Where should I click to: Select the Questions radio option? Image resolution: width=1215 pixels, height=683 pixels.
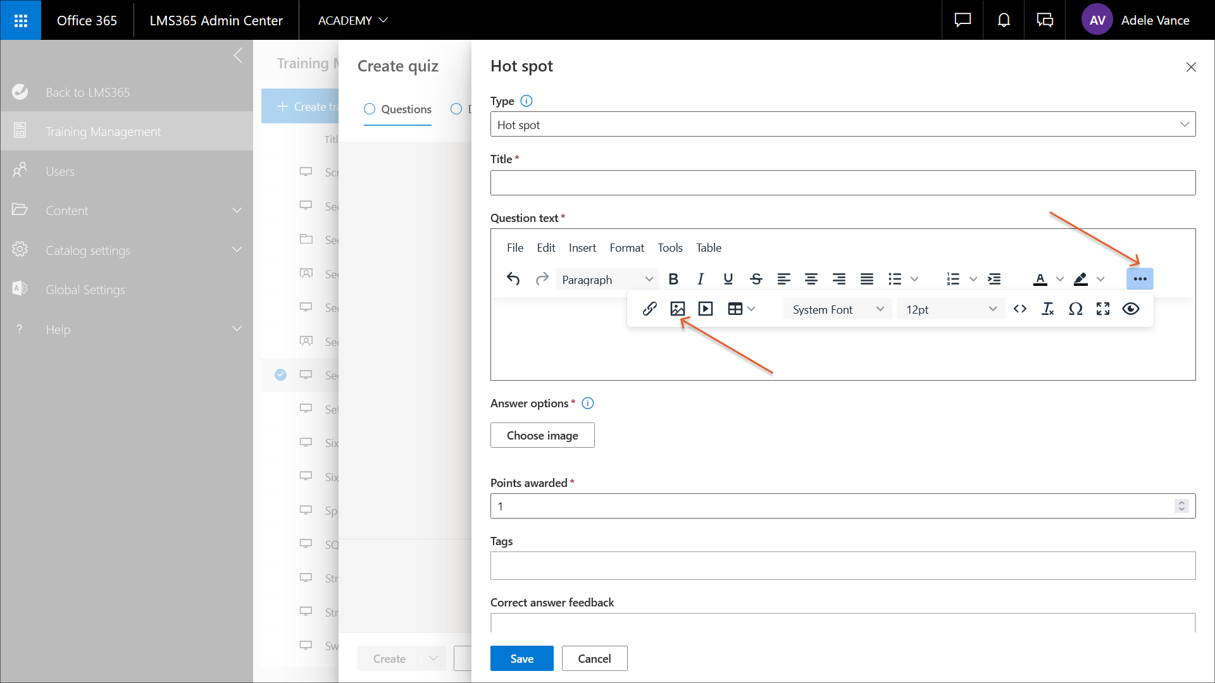coord(370,109)
